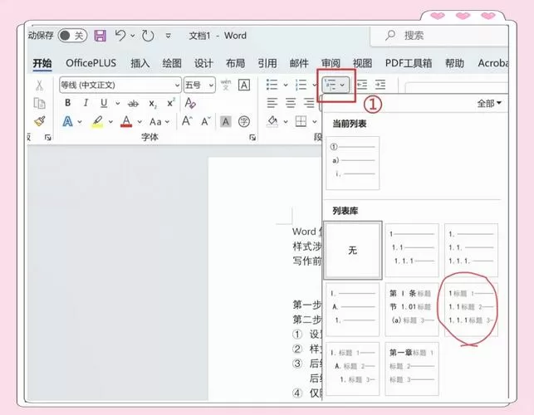Open the 布局 tab
This screenshot has width=534, height=415.
(x=235, y=63)
